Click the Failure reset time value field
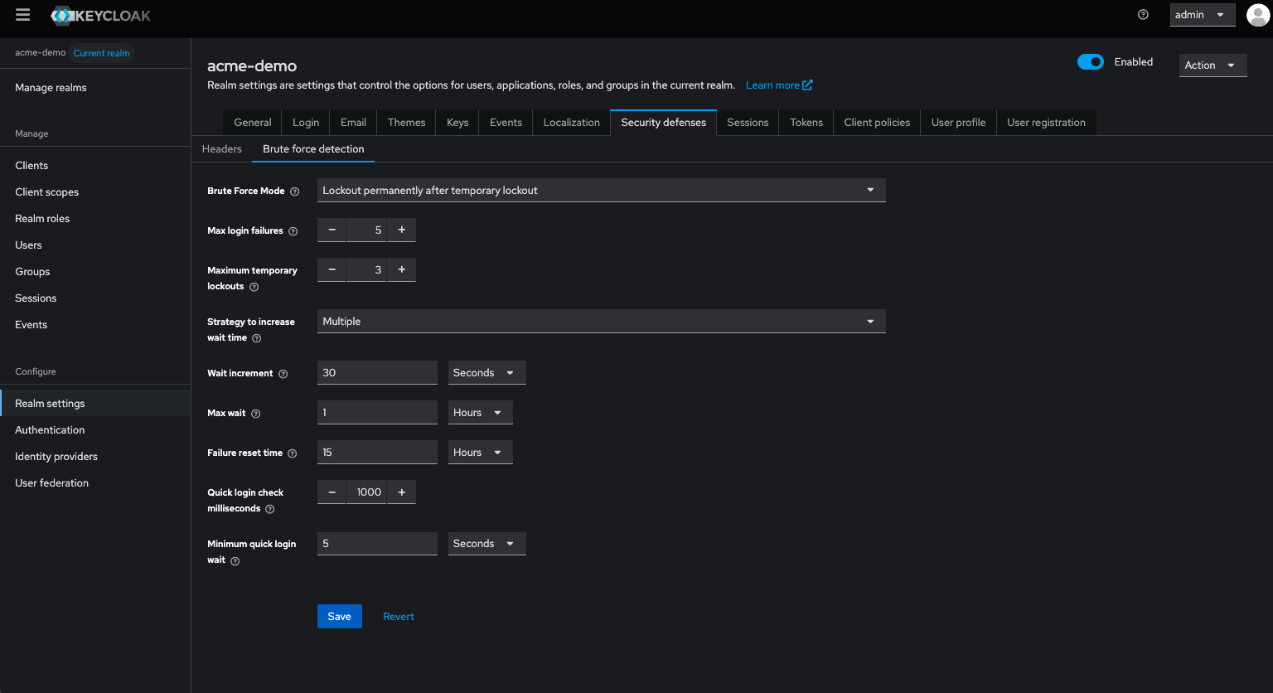Screen dimensions: 1273x693 377,452
